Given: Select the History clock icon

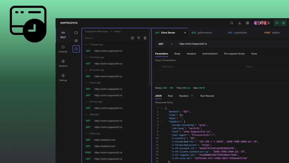Looking at the screenshot, I should (76, 49).
